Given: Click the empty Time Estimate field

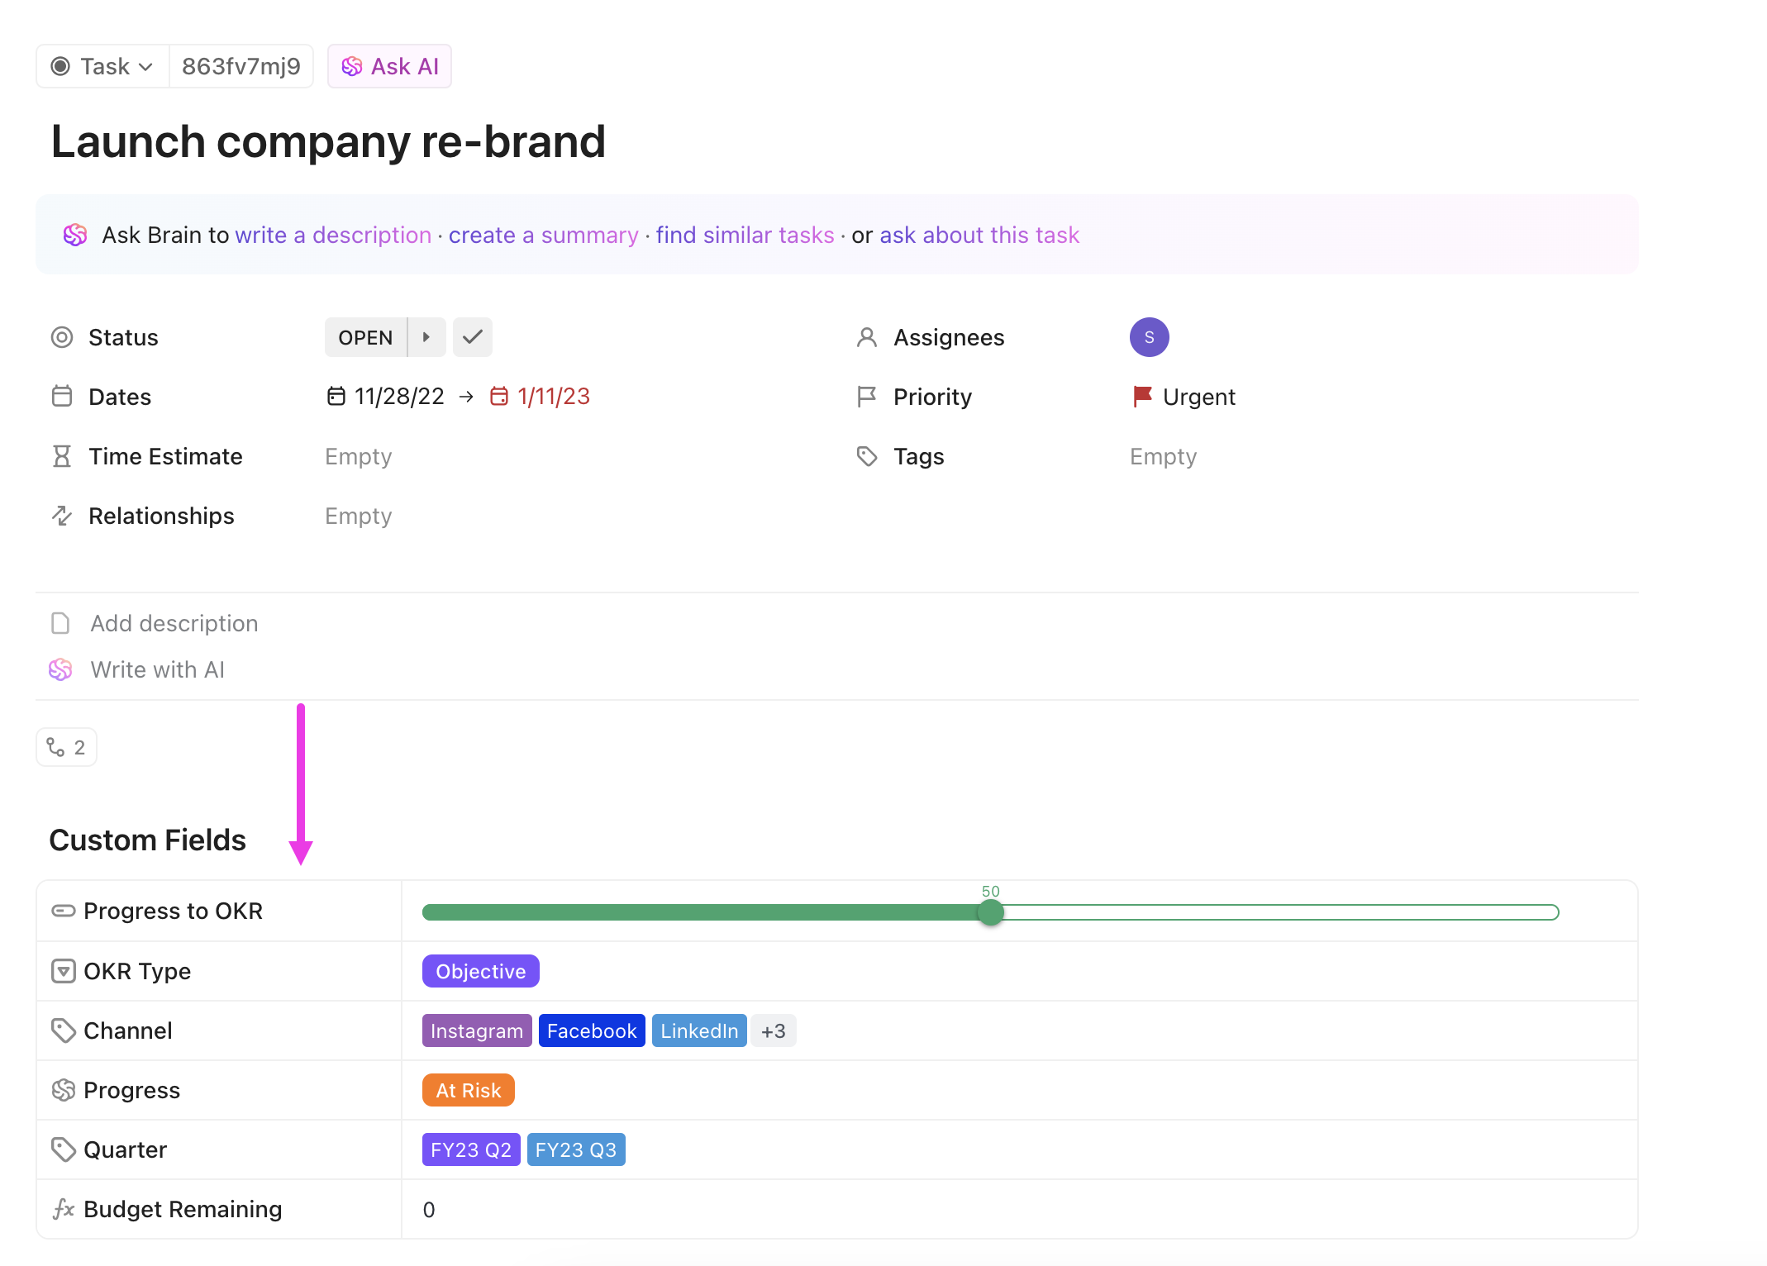Looking at the screenshot, I should pyautogui.click(x=358, y=456).
